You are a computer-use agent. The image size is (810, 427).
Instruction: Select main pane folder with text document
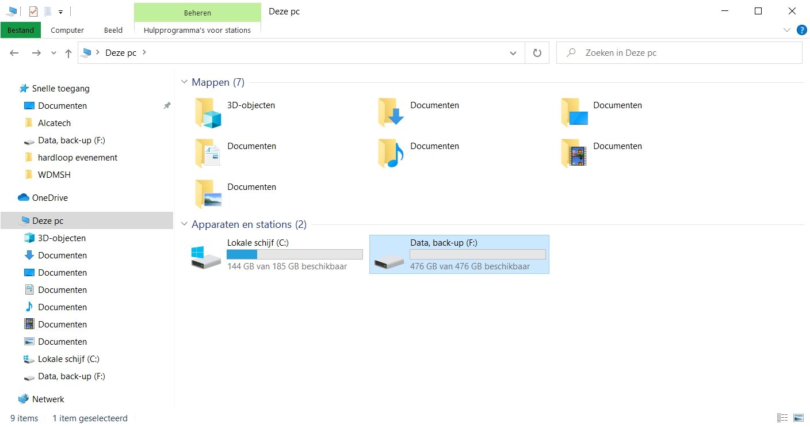point(236,153)
